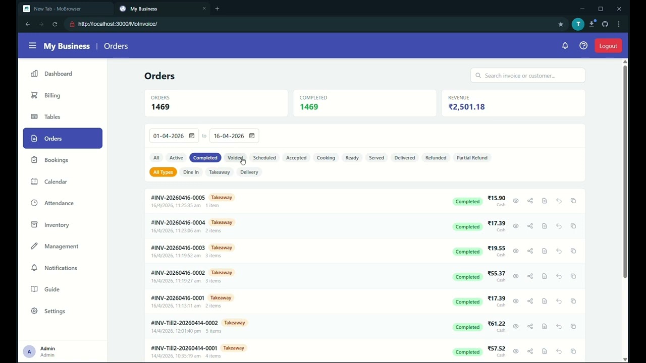The image size is (646, 363).
Task: Open Settings in sidebar
Action: click(63, 311)
